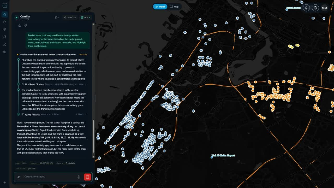Click the checkmark beside Query features step
This screenshot has height=188, width=334.
click(19, 114)
